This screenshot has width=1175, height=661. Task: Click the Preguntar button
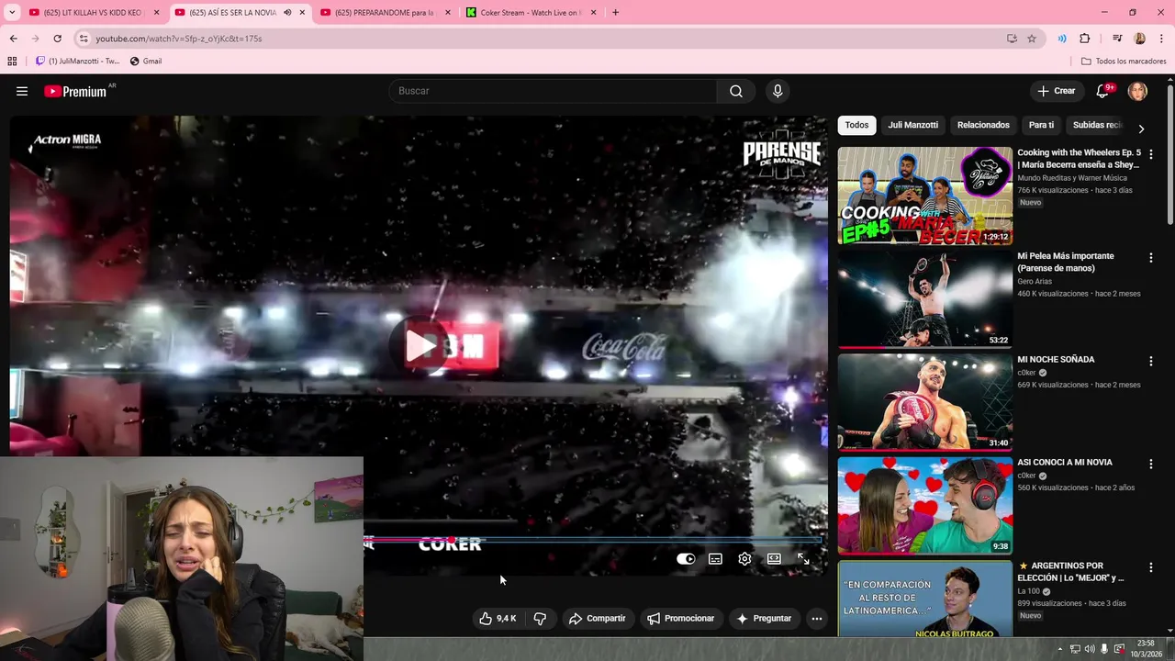(x=763, y=619)
